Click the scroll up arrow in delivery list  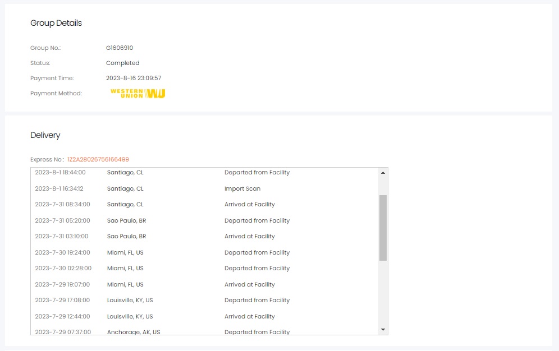point(383,173)
